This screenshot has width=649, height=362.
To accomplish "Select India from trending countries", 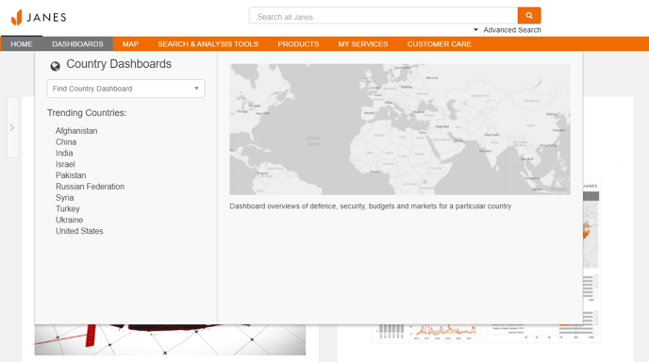I will (x=64, y=153).
